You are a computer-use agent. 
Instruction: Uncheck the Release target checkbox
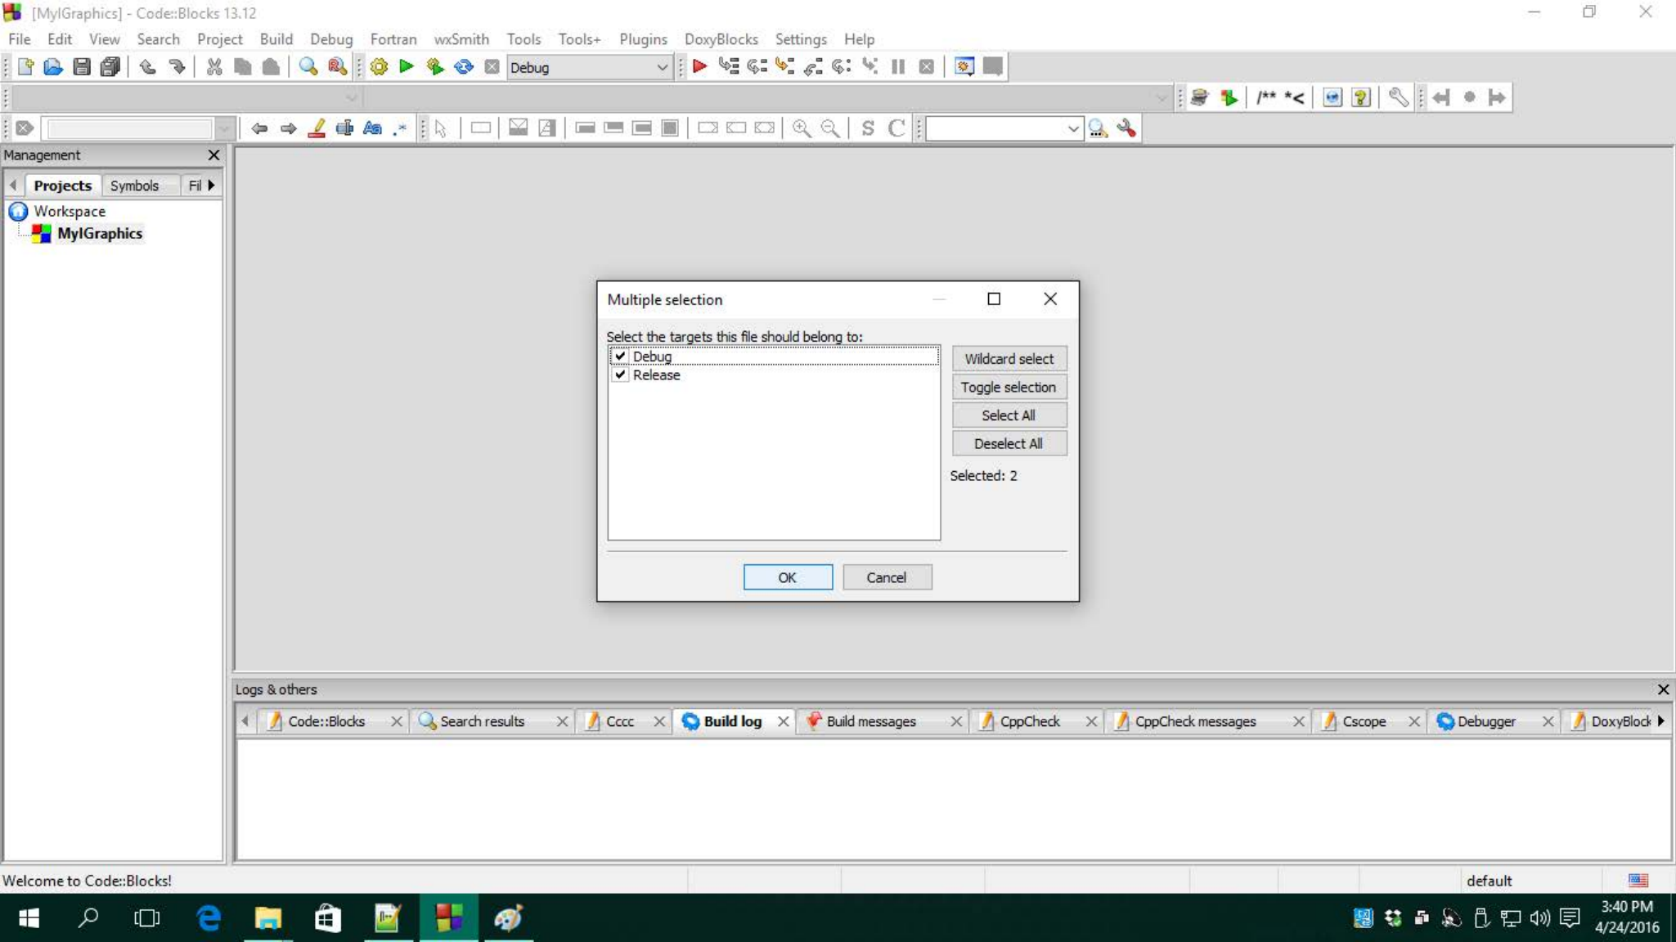[620, 375]
